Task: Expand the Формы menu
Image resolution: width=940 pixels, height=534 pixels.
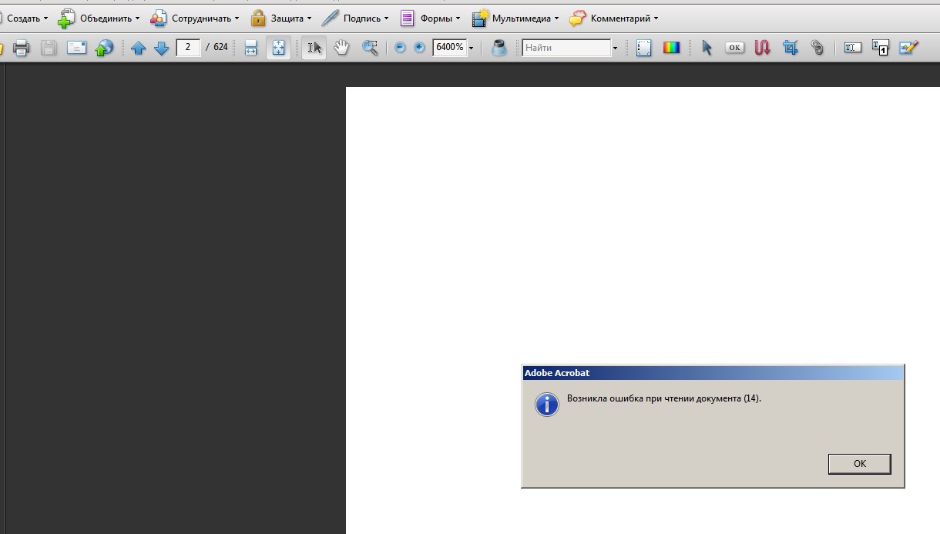Action: 430,18
